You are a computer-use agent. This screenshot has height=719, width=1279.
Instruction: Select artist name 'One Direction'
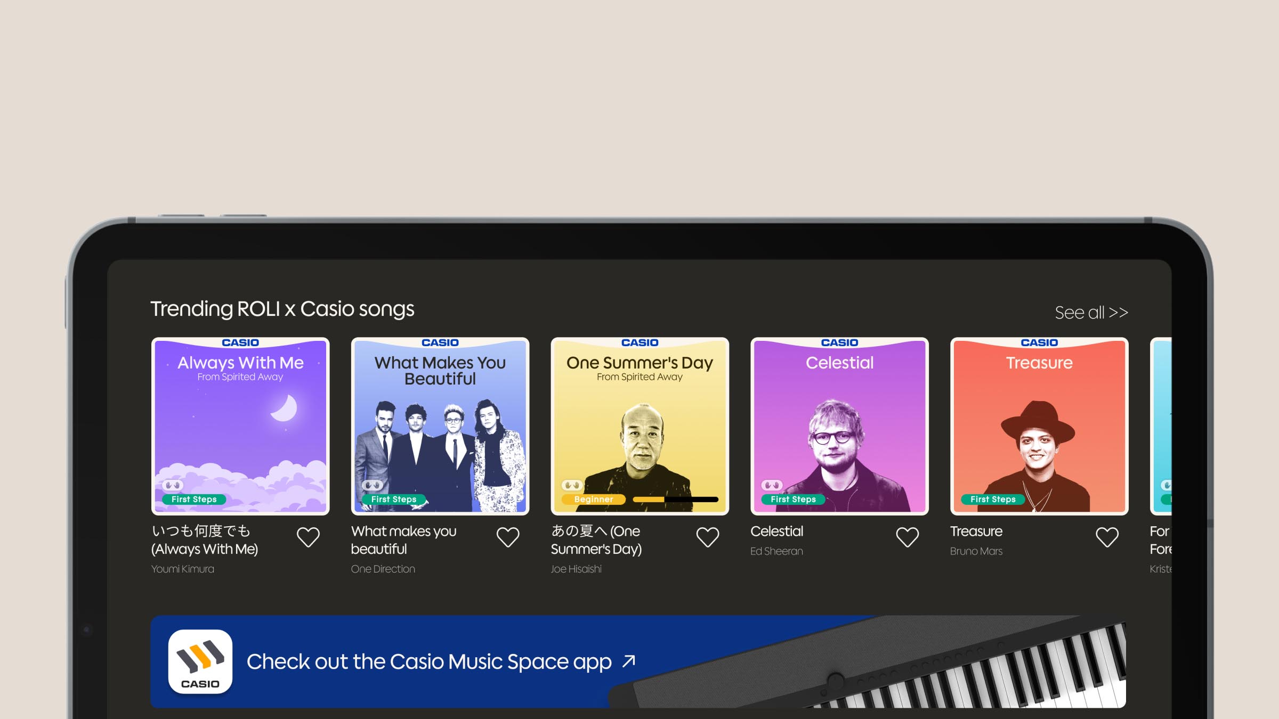coord(383,569)
